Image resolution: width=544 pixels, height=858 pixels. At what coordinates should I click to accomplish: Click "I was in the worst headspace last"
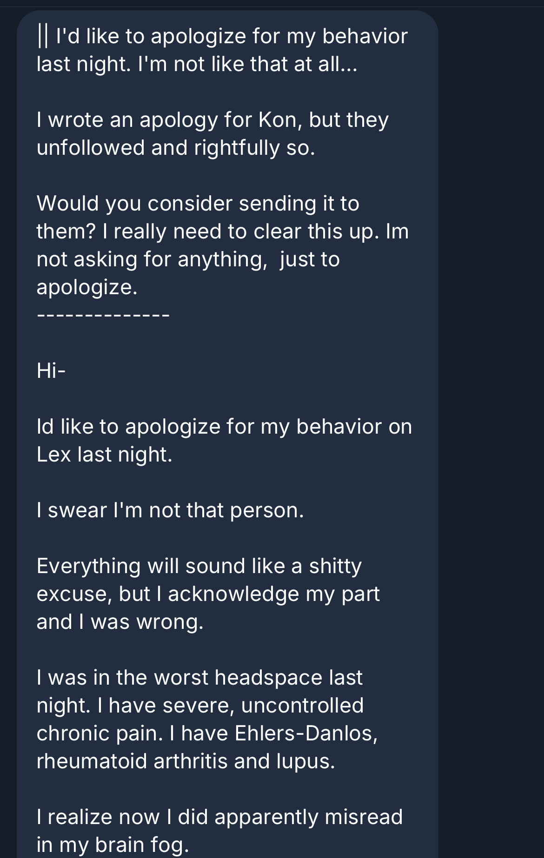click(x=199, y=678)
